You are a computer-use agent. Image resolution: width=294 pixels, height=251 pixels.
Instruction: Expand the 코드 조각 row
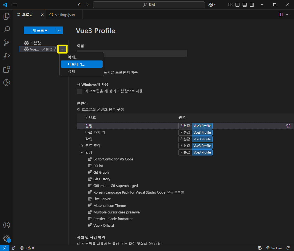[x=82, y=146]
